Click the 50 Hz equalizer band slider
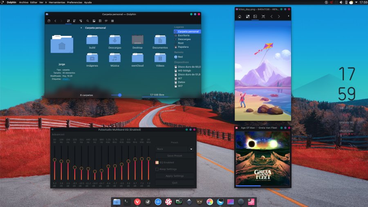 (55, 162)
